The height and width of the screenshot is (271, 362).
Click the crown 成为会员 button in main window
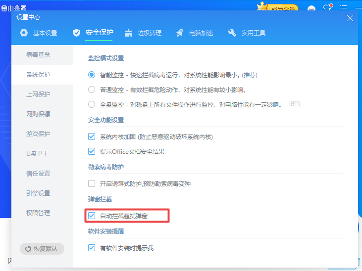[x=277, y=7]
